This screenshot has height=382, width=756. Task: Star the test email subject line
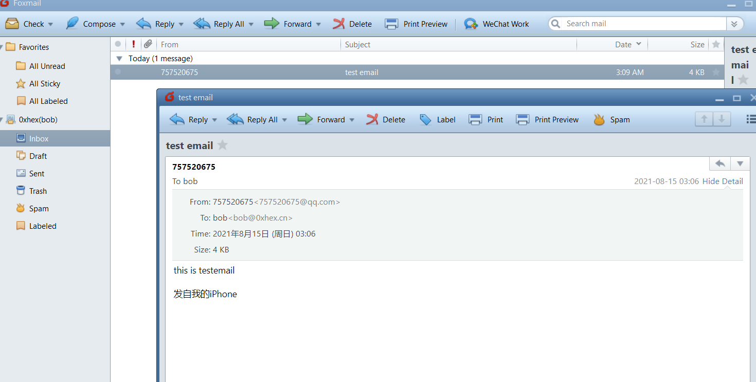[222, 145]
